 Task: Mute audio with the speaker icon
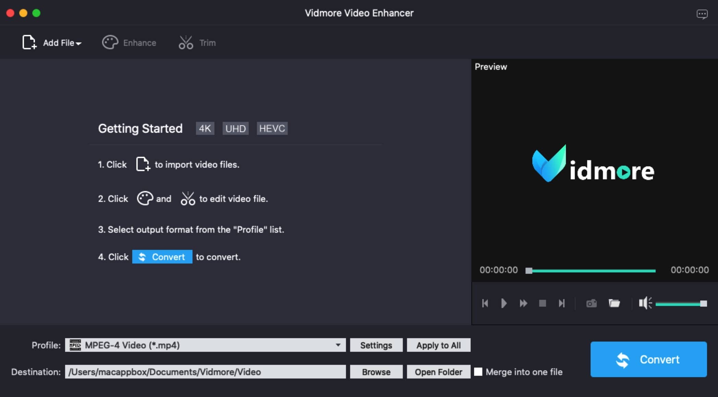645,303
